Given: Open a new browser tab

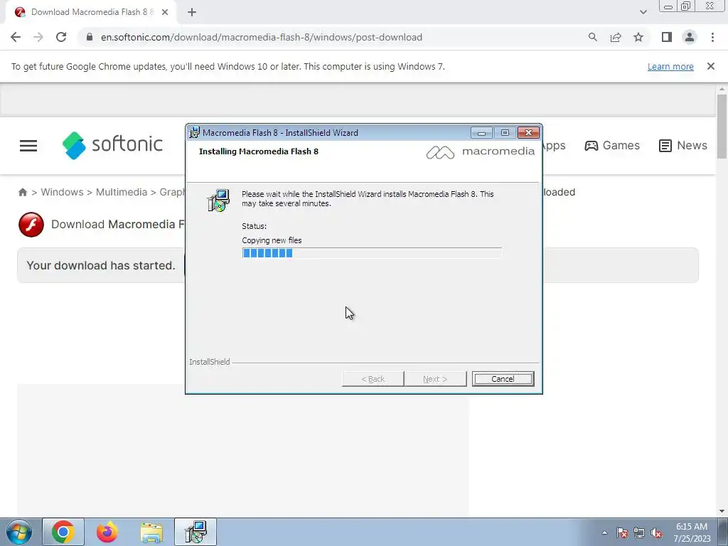Looking at the screenshot, I should pos(192,13).
